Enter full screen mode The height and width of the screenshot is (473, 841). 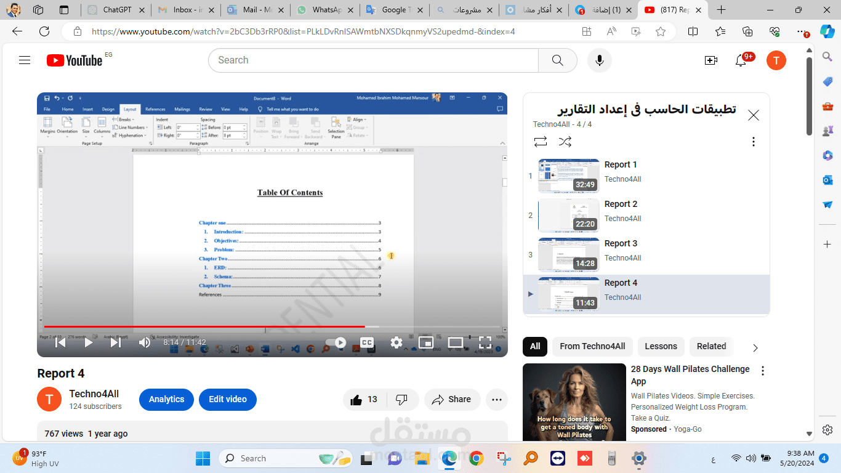tap(485, 342)
